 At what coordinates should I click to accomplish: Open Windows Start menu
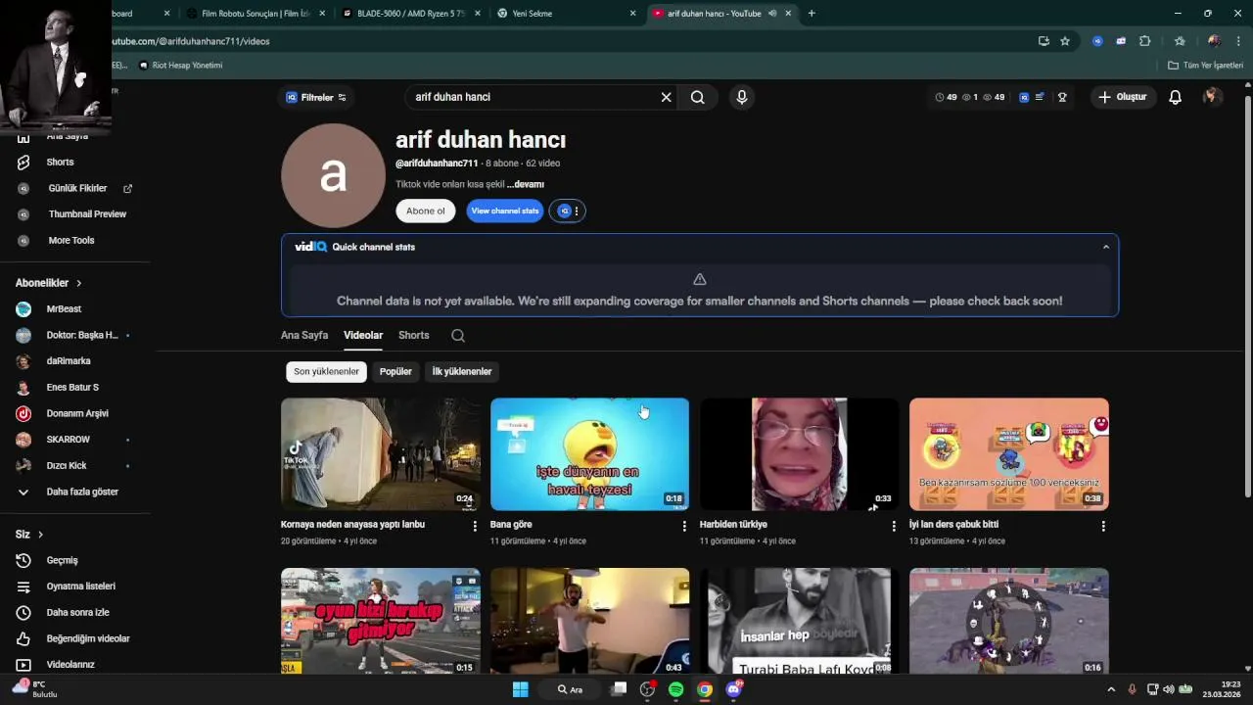[521, 689]
